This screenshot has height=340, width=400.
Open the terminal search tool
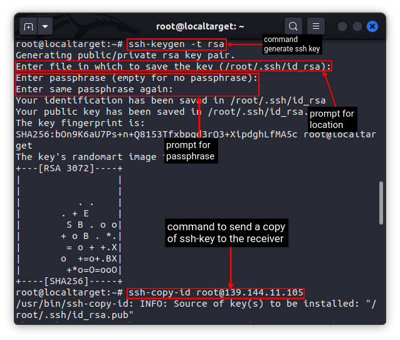pyautogui.click(x=293, y=26)
